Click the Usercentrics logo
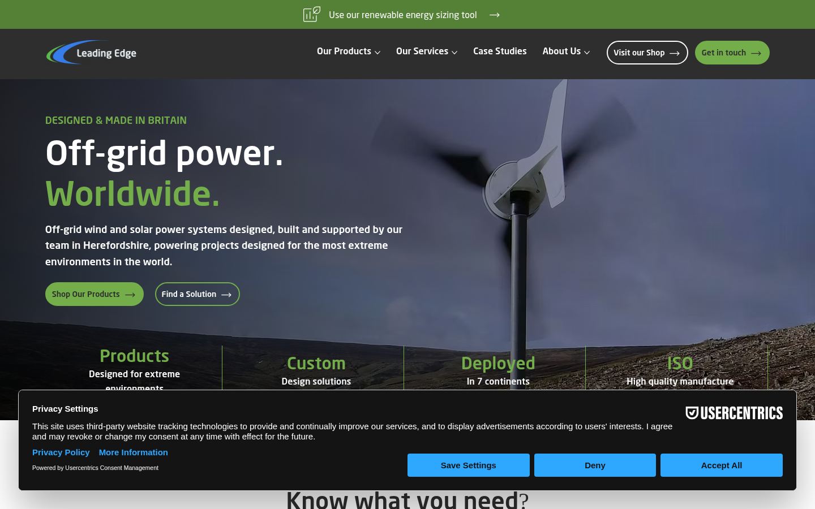The height and width of the screenshot is (509, 815). click(734, 413)
